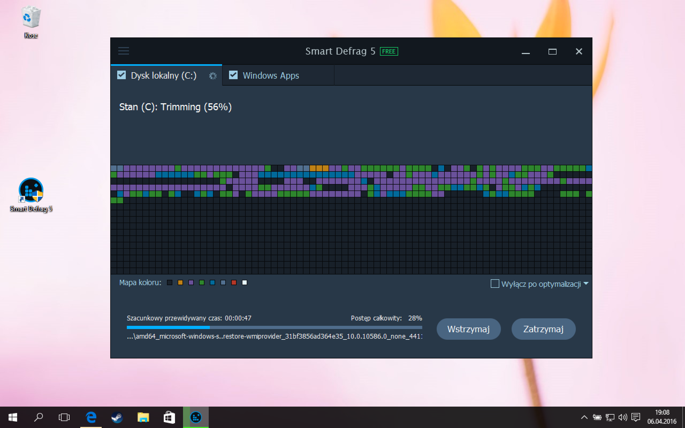
Task: Click the amd64_microsoft-windows file path text
Action: [x=274, y=336]
